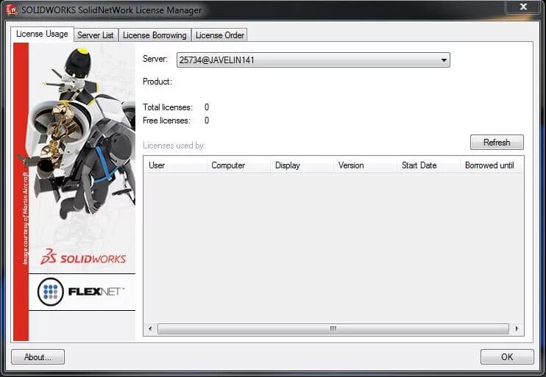The height and width of the screenshot is (377, 546).
Task: Open the License Order tab
Action: [x=219, y=35]
